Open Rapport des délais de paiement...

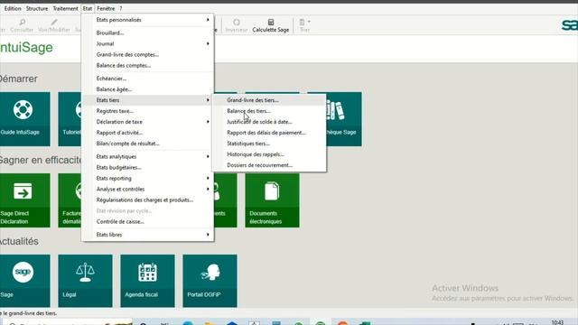click(x=269, y=133)
